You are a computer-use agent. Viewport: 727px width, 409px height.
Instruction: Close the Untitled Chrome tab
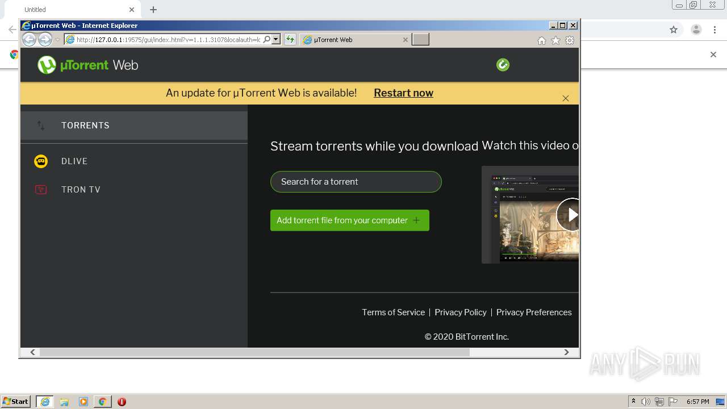pyautogui.click(x=131, y=10)
